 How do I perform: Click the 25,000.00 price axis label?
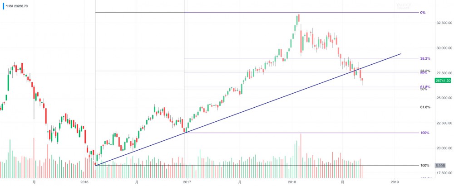(x=443, y=98)
